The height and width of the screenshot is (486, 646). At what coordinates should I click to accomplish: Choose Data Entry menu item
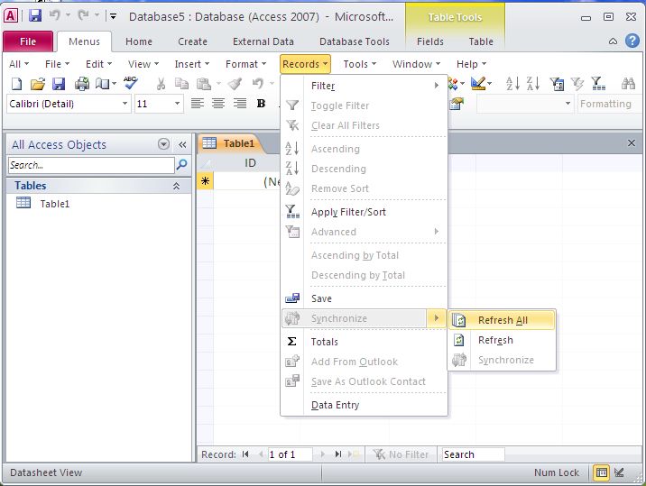point(365,405)
